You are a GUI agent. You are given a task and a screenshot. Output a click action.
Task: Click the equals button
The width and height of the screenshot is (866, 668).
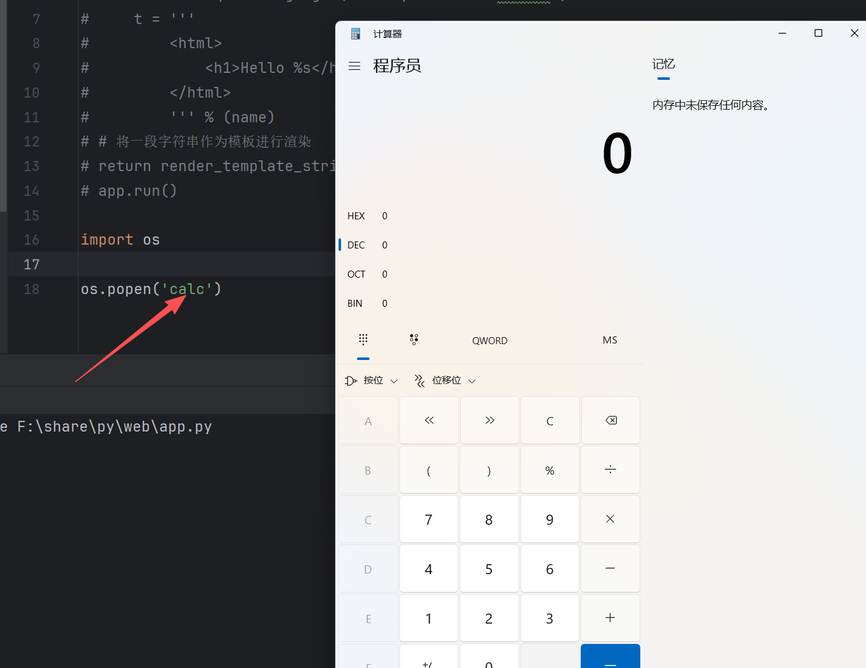coord(611,657)
